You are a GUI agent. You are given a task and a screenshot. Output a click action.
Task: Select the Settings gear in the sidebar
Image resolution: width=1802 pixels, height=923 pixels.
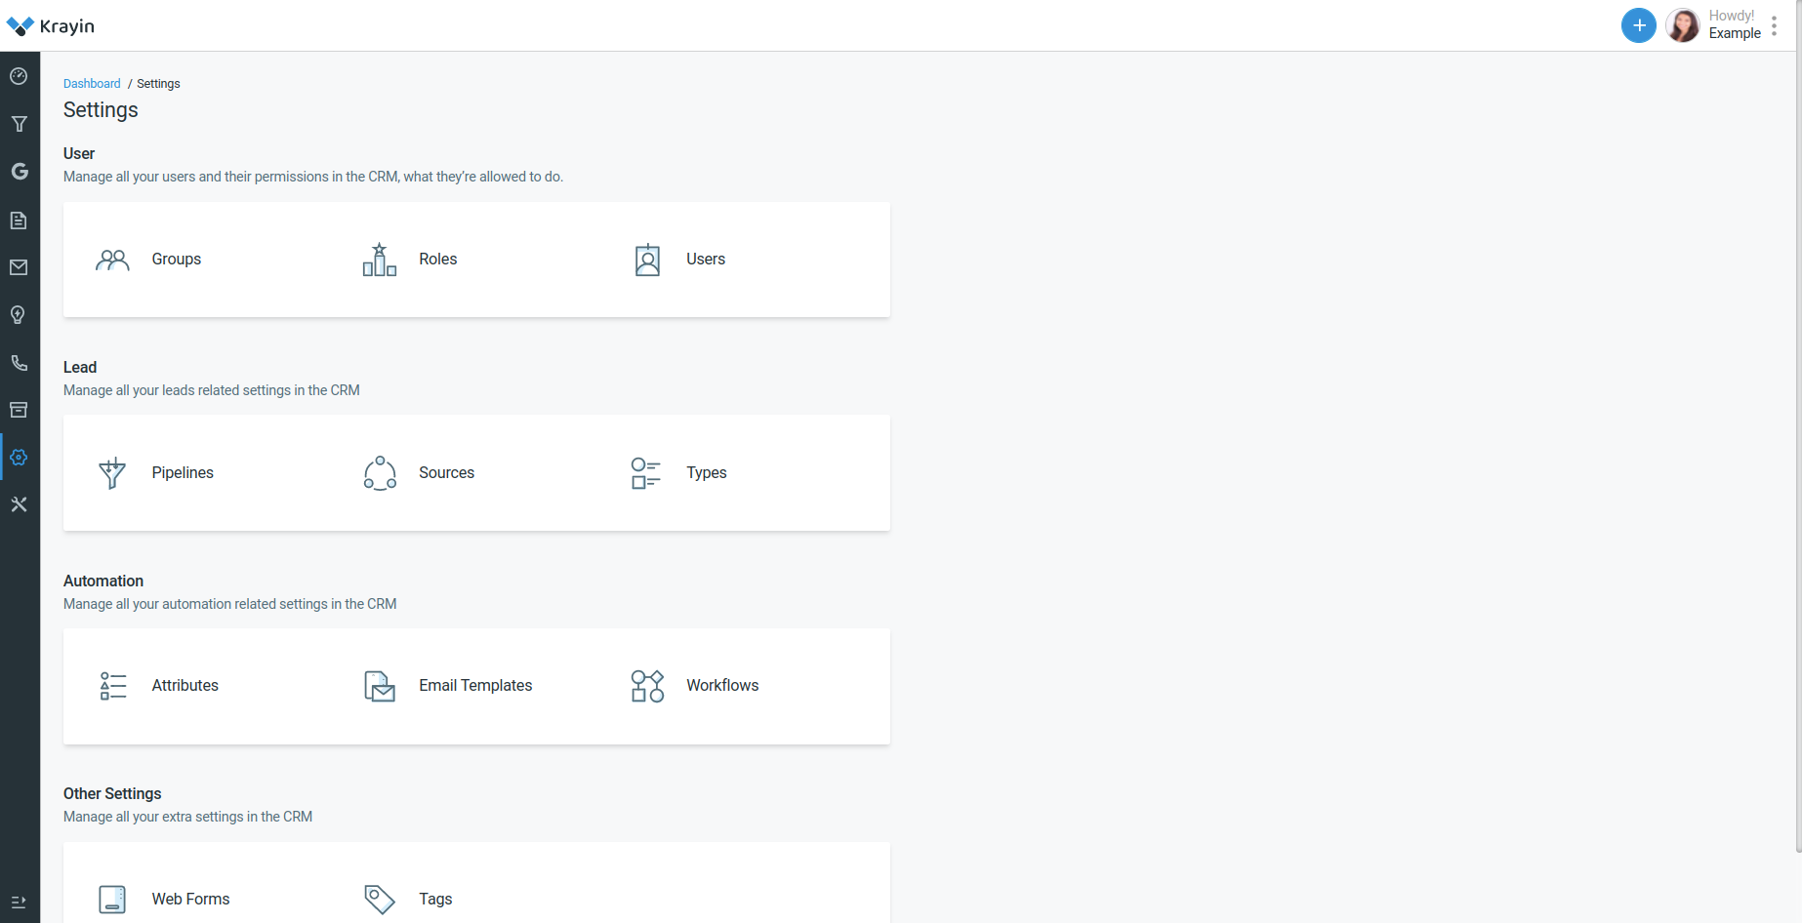click(x=19, y=457)
